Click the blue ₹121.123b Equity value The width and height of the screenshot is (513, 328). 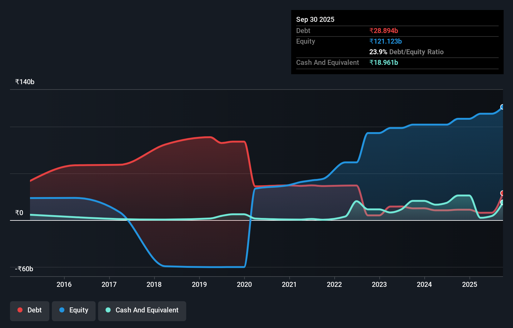tap(386, 41)
